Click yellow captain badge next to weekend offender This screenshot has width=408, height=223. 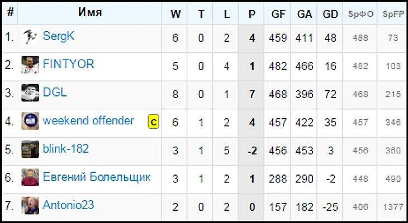(153, 122)
